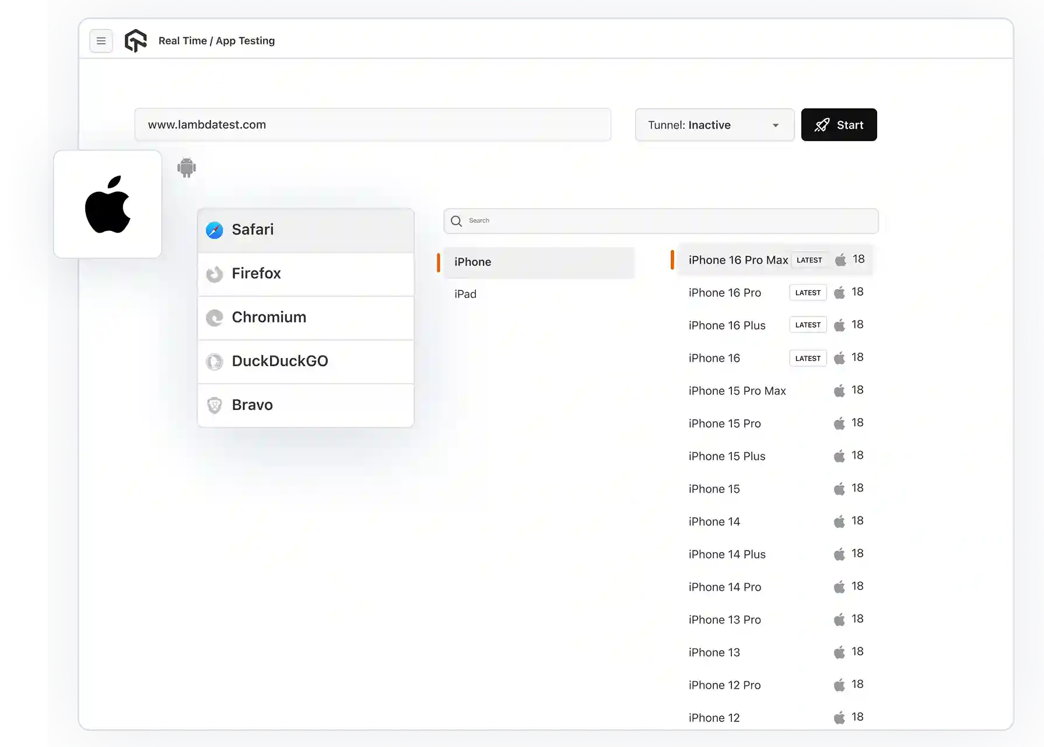1044x747 pixels.
Task: Expand the Tunnel options chevron
Action: click(x=776, y=125)
